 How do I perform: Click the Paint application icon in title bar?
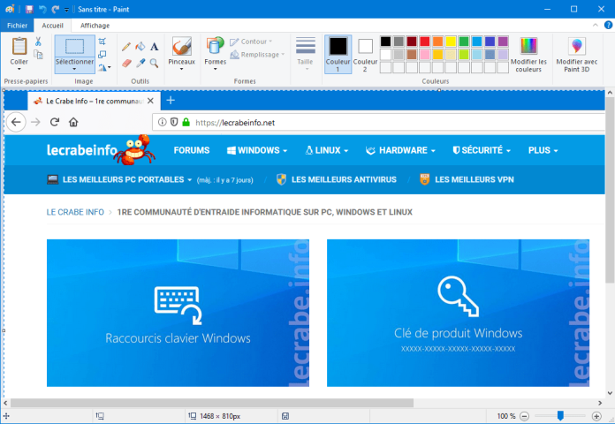[11, 9]
